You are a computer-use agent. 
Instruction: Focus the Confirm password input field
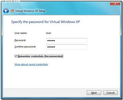tap(67, 47)
